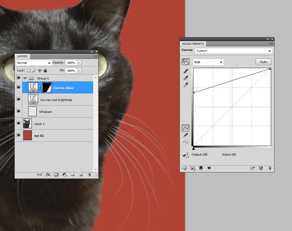Open the blend mode dropdown showing Normal
The image size is (292, 231).
point(33,63)
